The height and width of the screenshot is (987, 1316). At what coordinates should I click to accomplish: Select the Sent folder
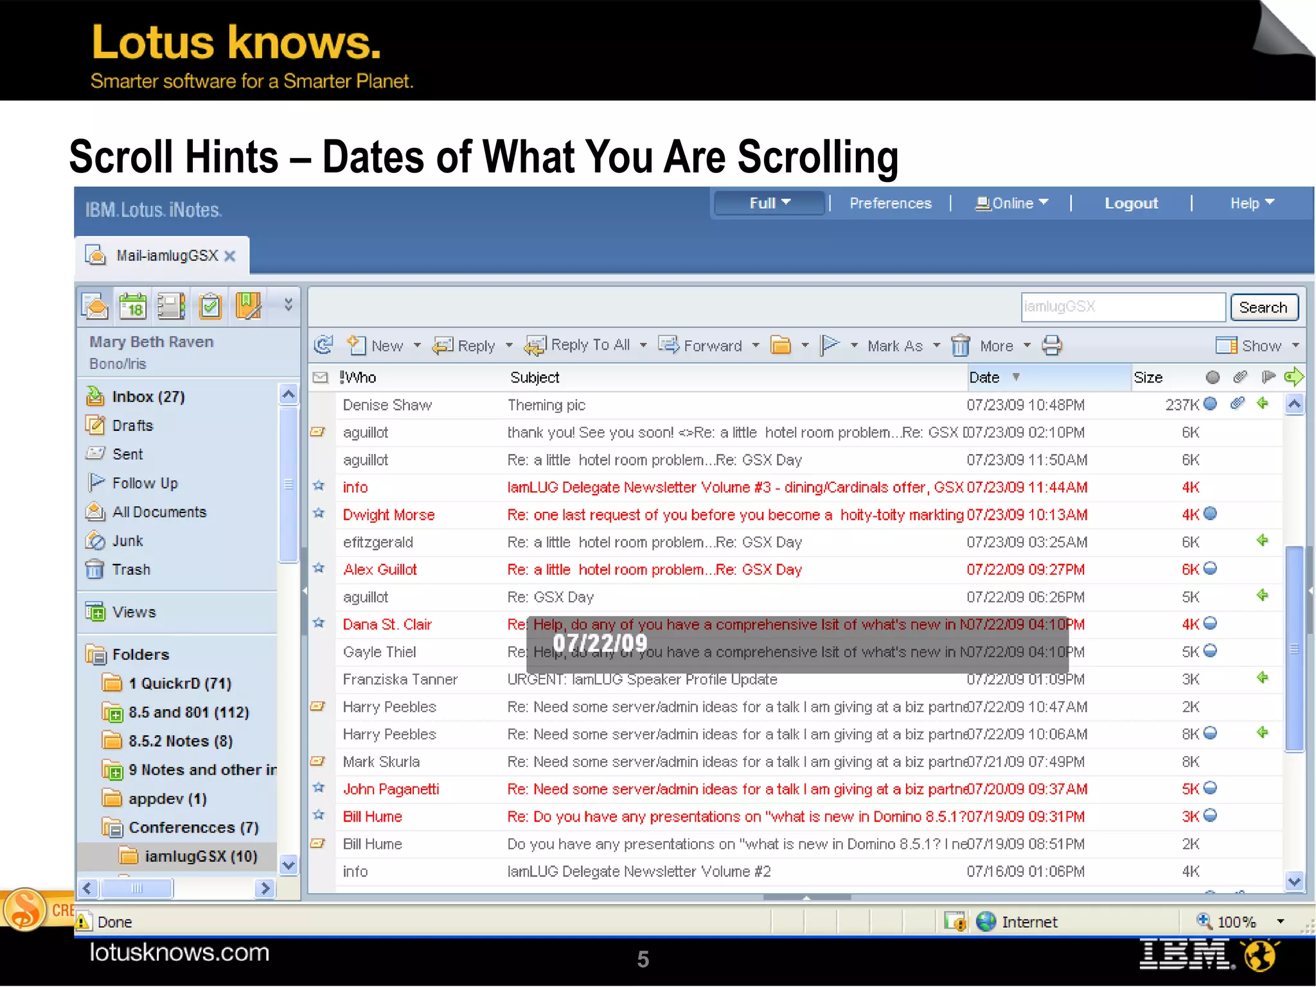pos(127,455)
